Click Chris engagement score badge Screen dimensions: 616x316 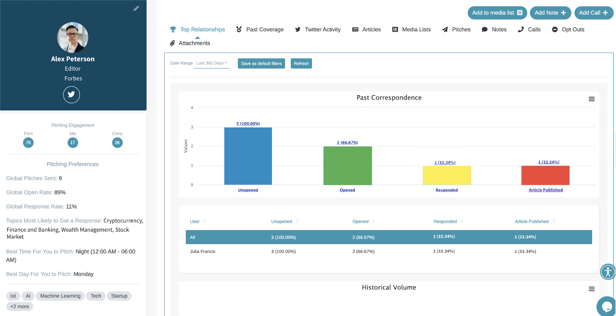click(x=117, y=143)
